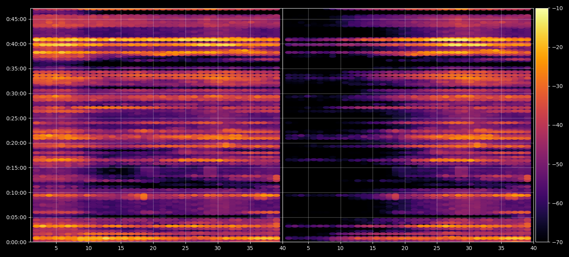569x257 pixels.
Task: Click x-axis tick 5 of the right heatmap
Action: pos(308,248)
